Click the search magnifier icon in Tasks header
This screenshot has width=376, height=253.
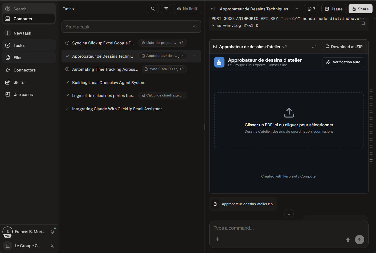[x=153, y=9]
